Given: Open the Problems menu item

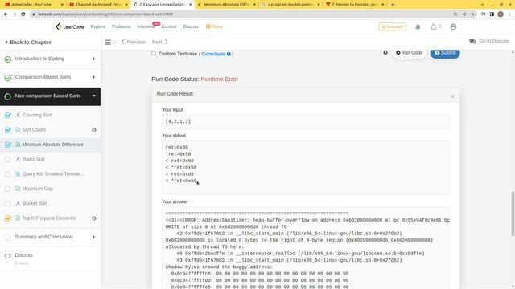Looking at the screenshot, I should 122,26.
